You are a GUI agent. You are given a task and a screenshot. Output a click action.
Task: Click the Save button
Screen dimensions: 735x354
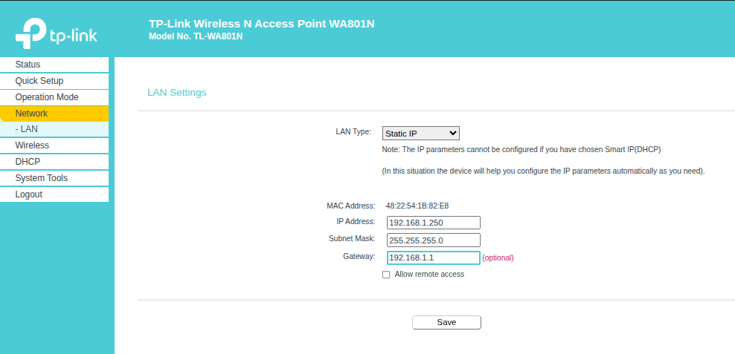(446, 322)
